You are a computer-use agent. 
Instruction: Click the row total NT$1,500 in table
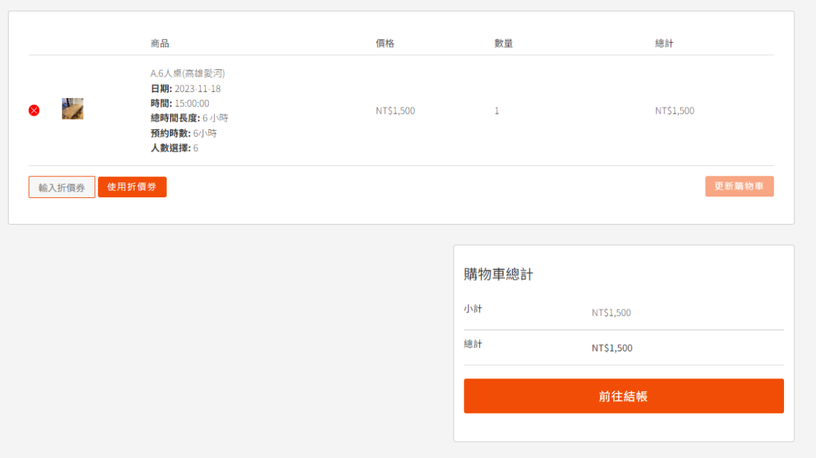[675, 111]
